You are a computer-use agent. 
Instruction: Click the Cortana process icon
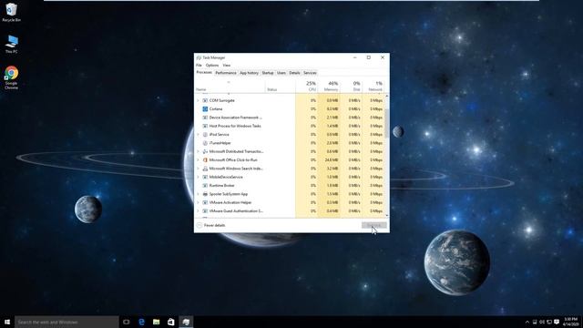[205, 109]
